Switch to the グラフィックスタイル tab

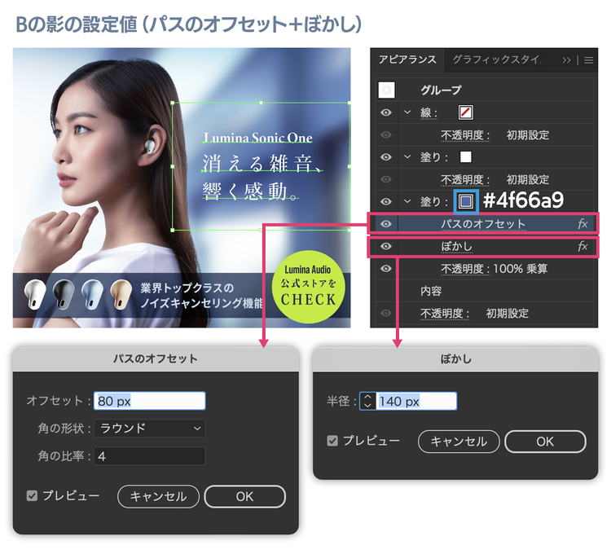tap(496, 59)
